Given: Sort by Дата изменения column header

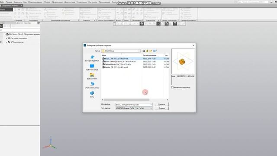Looking at the screenshot, I should tap(149, 55).
